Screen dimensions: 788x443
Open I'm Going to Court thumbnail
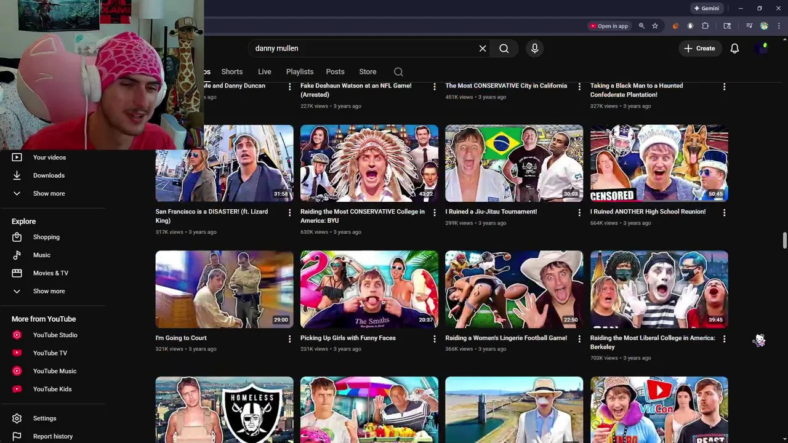(x=225, y=289)
